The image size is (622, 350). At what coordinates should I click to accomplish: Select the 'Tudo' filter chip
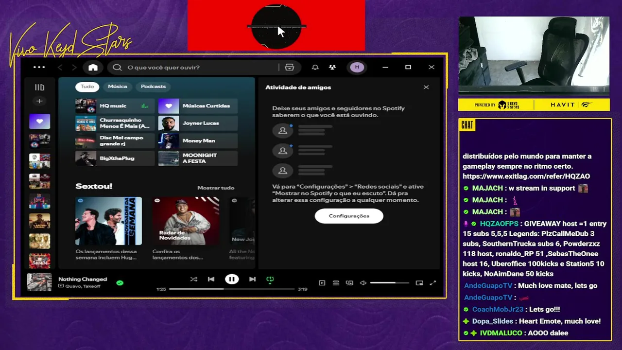[87, 87]
